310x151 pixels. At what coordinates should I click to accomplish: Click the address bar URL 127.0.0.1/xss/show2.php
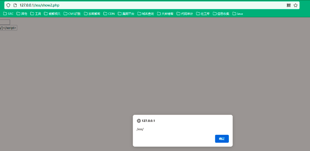pos(39,5)
